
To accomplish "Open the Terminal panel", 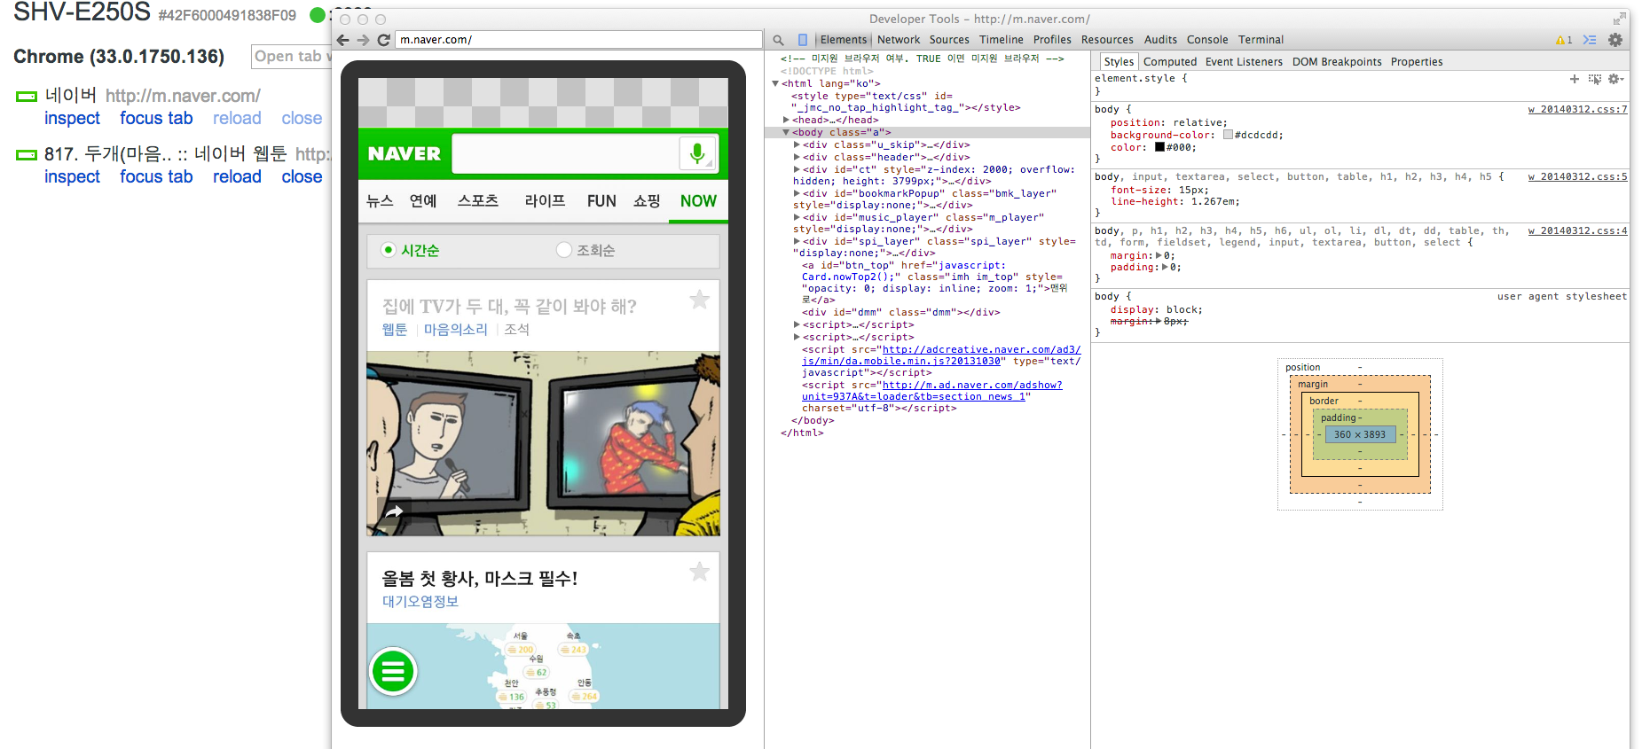I will tap(1261, 40).
